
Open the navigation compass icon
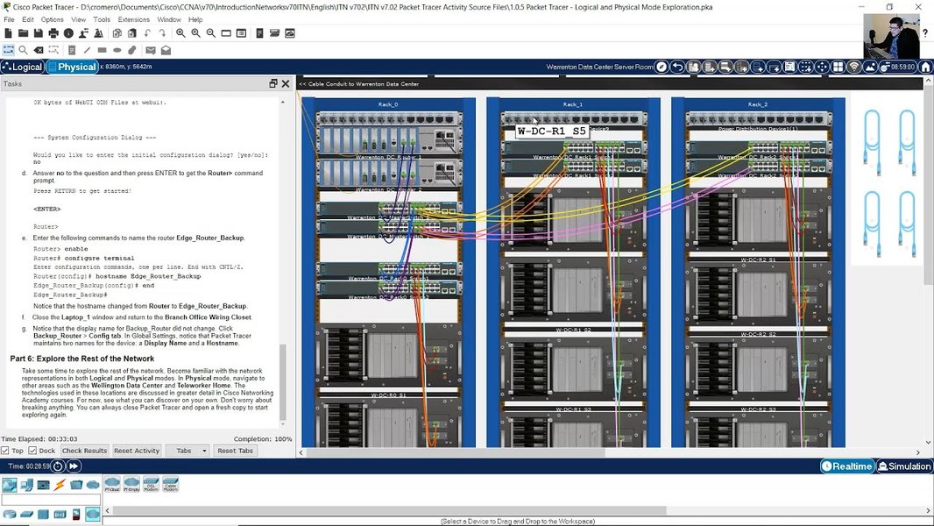coord(662,67)
